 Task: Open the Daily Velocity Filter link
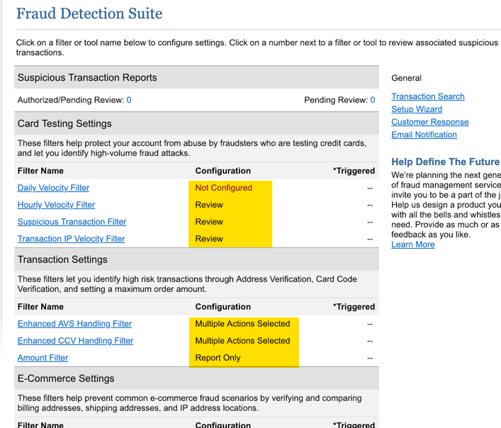[53, 188]
